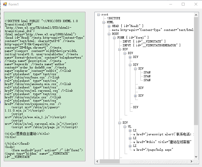This screenshot has width=202, height=167.
Task: Collapse the DIV node containing the UL
Action: pyautogui.click(x=119, y=123)
